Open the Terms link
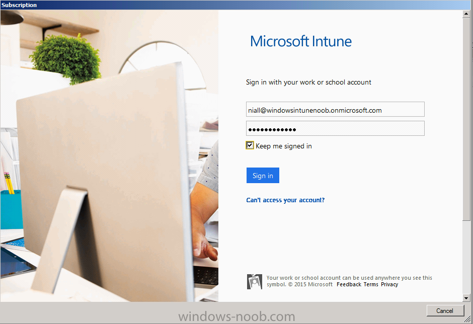This screenshot has width=473, height=324. [x=371, y=284]
